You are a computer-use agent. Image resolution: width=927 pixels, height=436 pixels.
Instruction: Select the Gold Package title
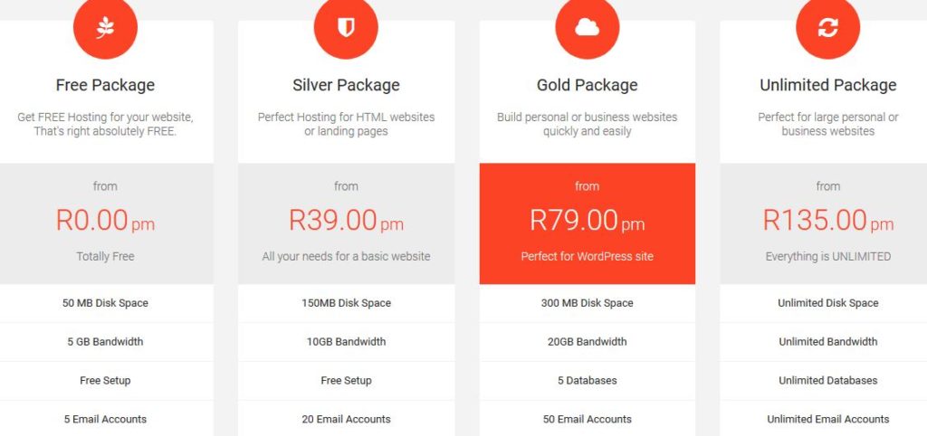click(587, 85)
